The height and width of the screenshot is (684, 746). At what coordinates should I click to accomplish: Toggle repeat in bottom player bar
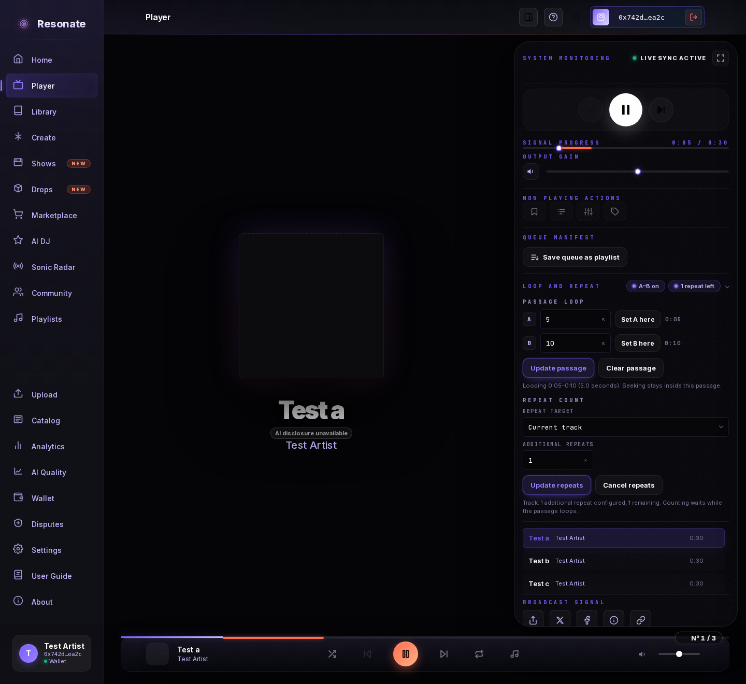click(479, 654)
